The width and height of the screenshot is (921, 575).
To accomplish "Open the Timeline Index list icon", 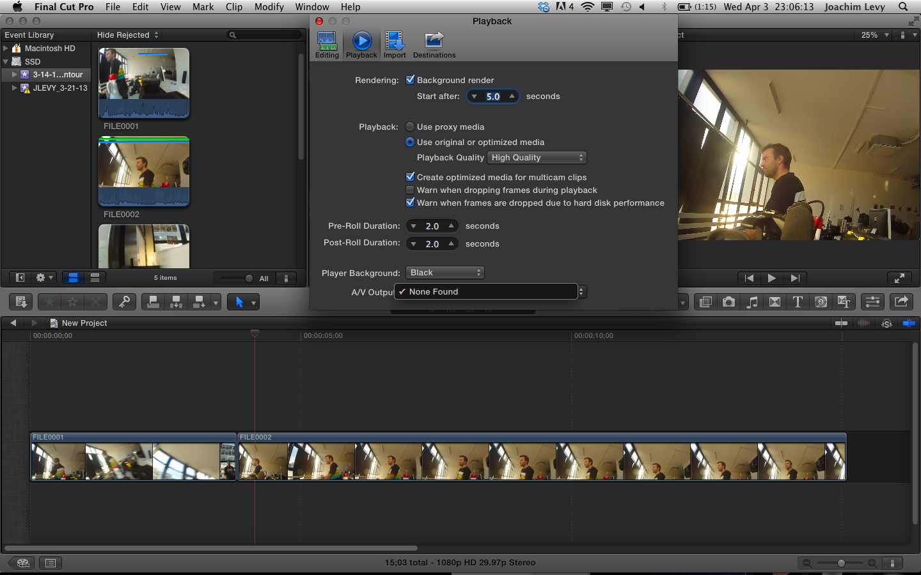I will (51, 563).
